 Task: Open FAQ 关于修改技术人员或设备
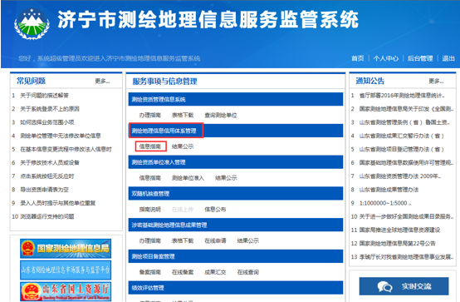coord(50,162)
